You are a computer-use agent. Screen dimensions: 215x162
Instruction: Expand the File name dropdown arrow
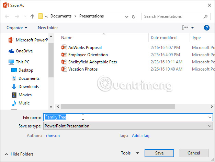click(x=210, y=117)
